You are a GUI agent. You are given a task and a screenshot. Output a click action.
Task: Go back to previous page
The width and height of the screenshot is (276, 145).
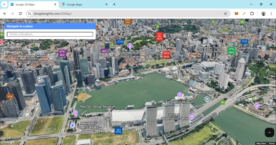(x=5, y=14)
